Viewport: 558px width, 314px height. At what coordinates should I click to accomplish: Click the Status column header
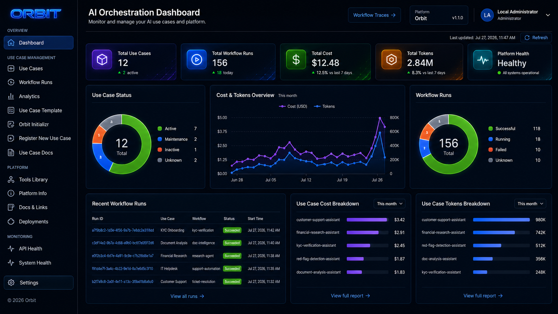tap(229, 219)
